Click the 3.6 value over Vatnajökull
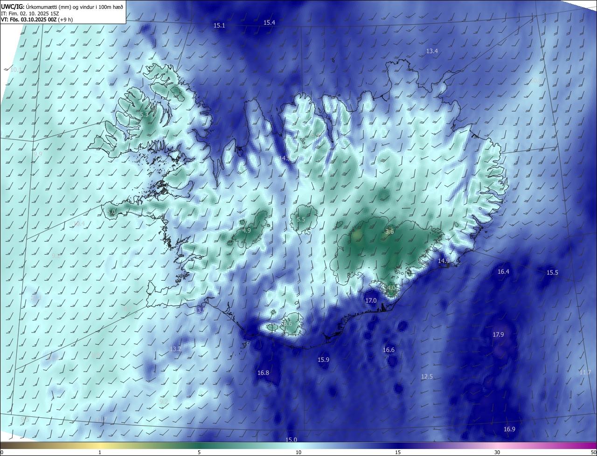Screen dimensions: 597x456 click(x=389, y=232)
